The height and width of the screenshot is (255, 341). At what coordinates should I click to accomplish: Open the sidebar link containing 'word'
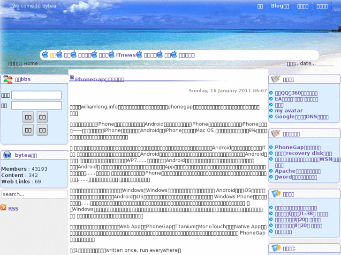pyautogui.click(x=296, y=177)
